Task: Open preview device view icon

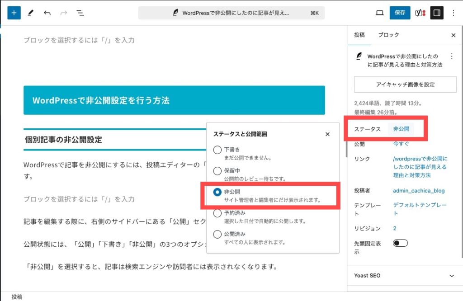Action: pyautogui.click(x=379, y=13)
